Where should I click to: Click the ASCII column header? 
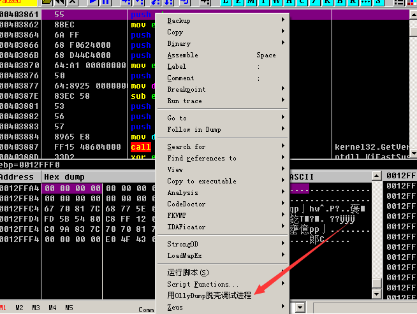pyautogui.click(x=330, y=176)
